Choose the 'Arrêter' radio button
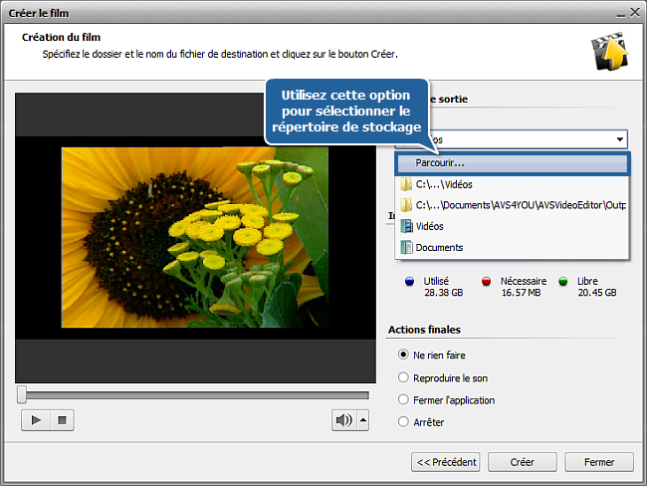The image size is (647, 486). 403,422
